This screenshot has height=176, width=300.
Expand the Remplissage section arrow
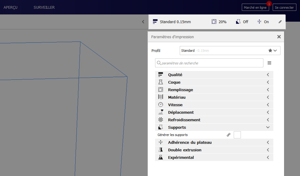point(268,90)
